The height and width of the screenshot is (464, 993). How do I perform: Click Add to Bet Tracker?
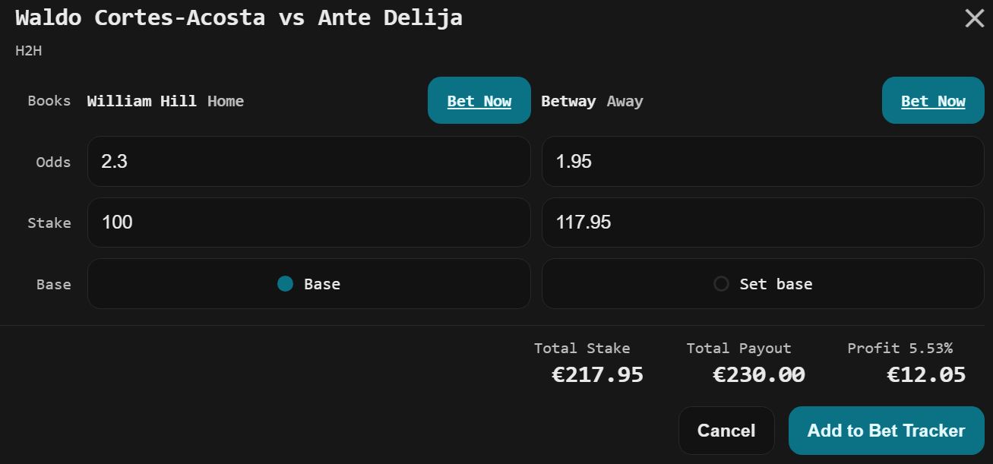tap(885, 430)
